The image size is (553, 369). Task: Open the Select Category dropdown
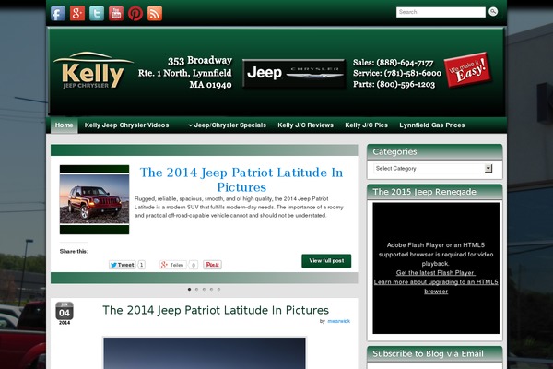coord(433,169)
